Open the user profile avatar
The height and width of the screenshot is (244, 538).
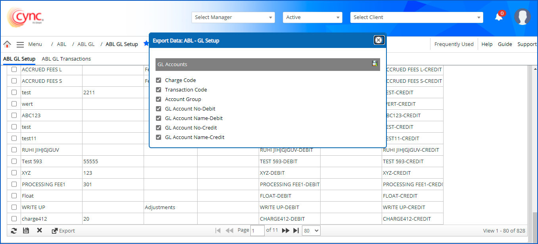[x=522, y=17]
